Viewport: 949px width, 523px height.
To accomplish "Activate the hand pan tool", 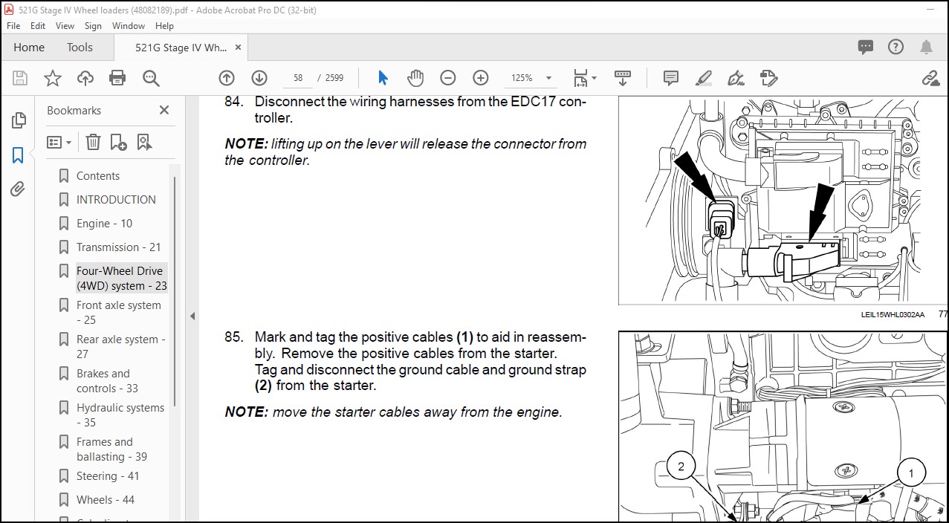I will [x=415, y=78].
